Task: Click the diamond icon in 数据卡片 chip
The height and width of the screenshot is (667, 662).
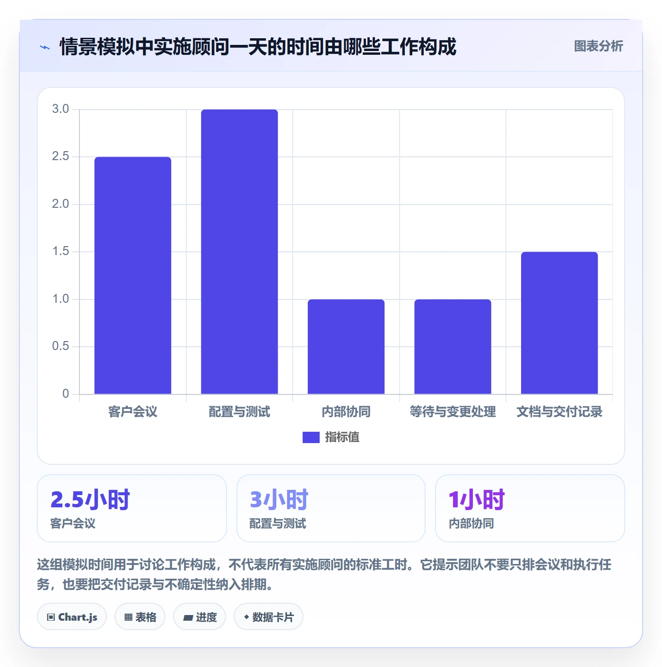Action: coord(246,617)
